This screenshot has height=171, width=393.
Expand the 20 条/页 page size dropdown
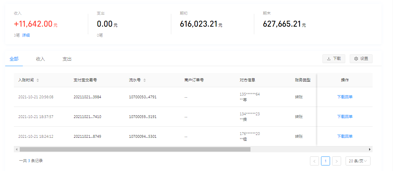[358, 161]
